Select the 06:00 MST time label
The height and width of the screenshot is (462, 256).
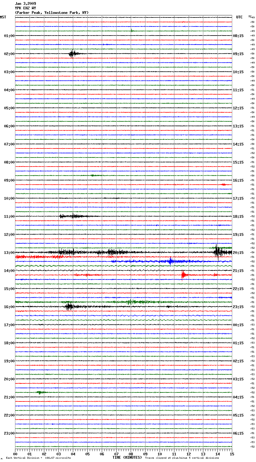click(9, 126)
